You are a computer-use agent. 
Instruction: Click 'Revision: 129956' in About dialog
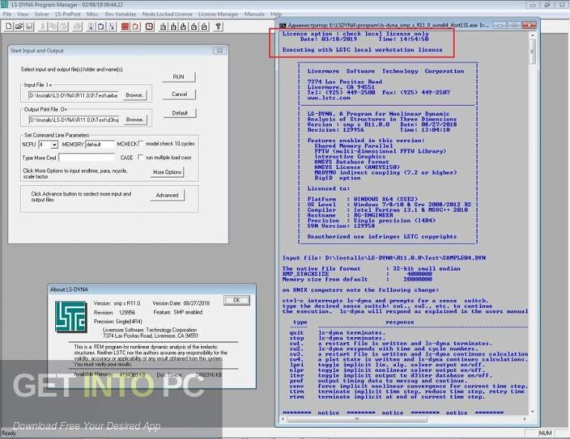[x=114, y=312]
